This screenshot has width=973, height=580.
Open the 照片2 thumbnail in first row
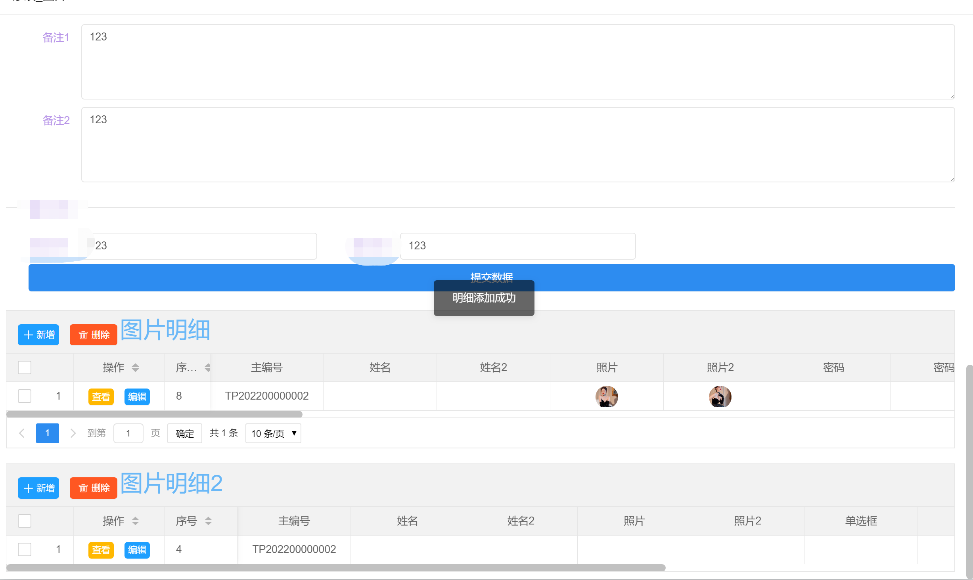tap(720, 396)
